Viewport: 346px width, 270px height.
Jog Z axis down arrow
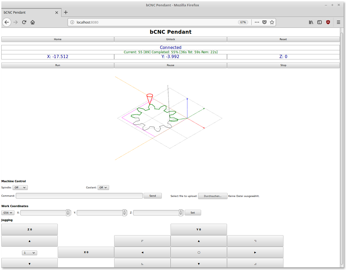coord(29,263)
